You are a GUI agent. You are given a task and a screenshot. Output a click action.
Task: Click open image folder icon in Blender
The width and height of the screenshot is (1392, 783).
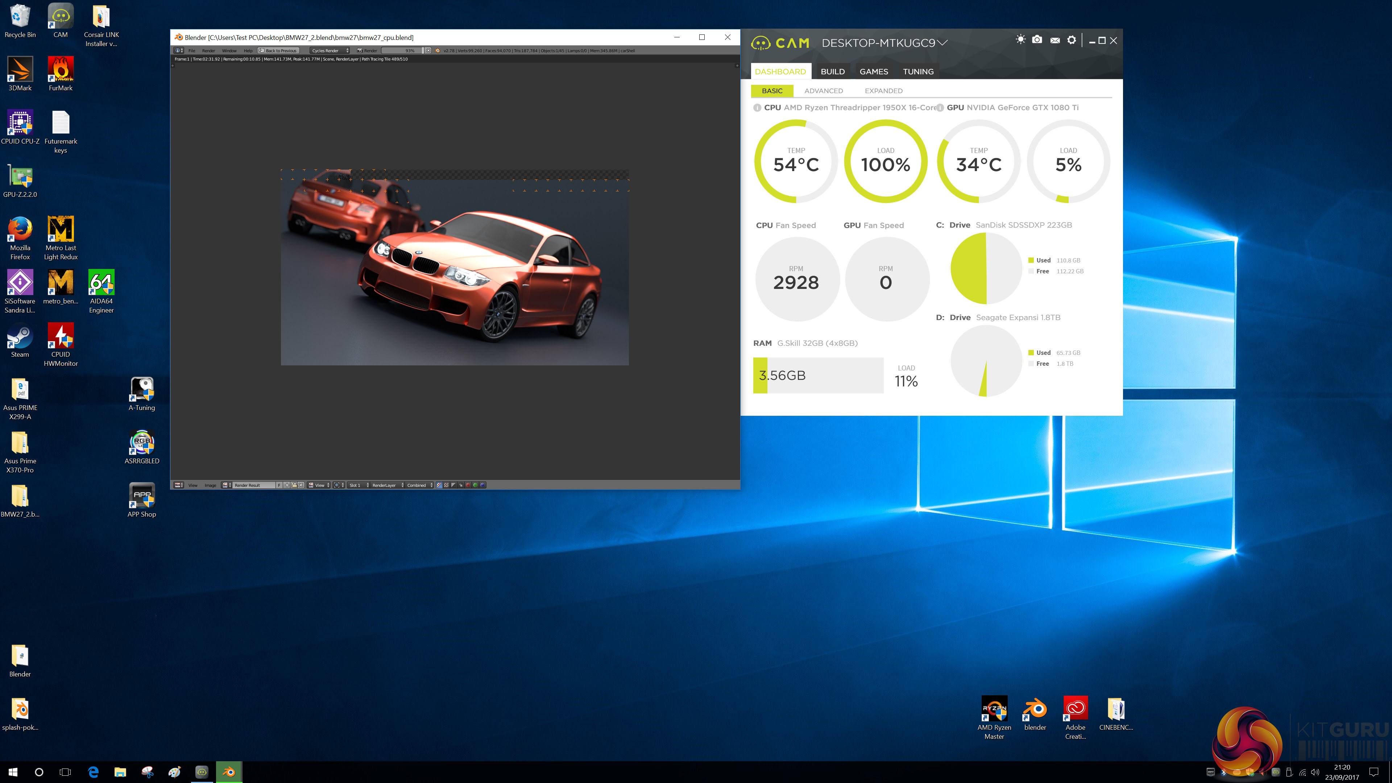tap(294, 485)
